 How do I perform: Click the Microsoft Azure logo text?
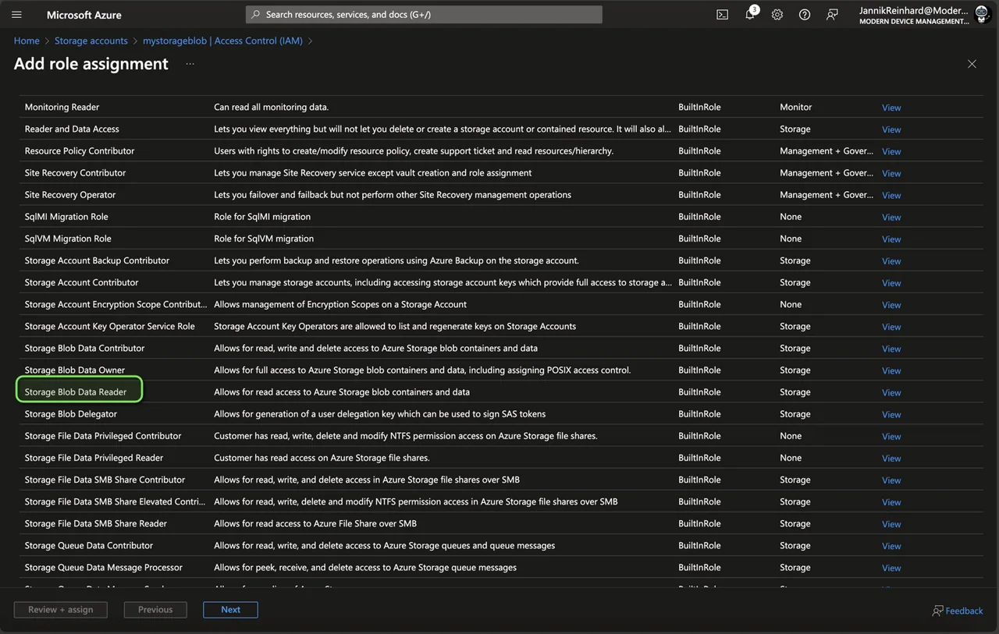point(84,15)
